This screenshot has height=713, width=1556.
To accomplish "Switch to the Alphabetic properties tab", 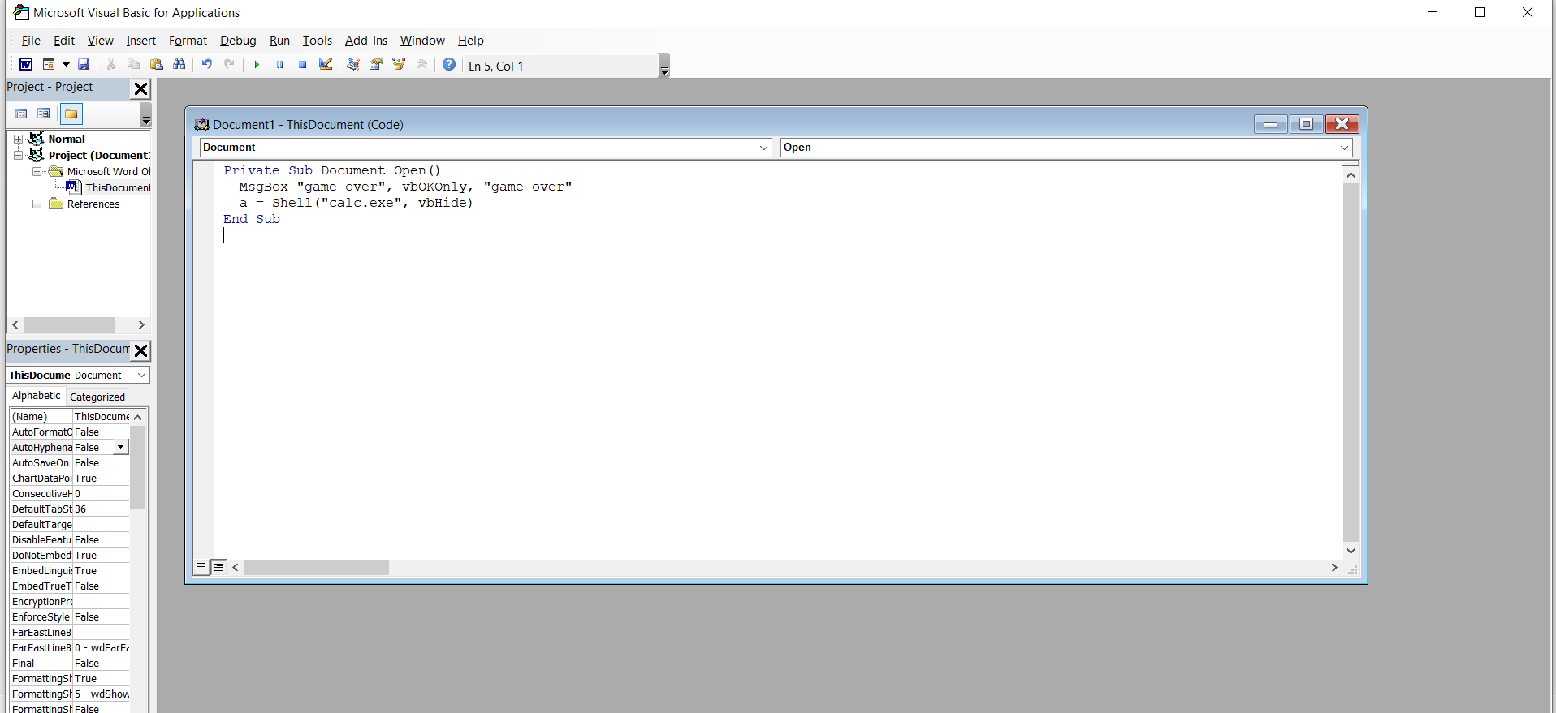I will (36, 396).
